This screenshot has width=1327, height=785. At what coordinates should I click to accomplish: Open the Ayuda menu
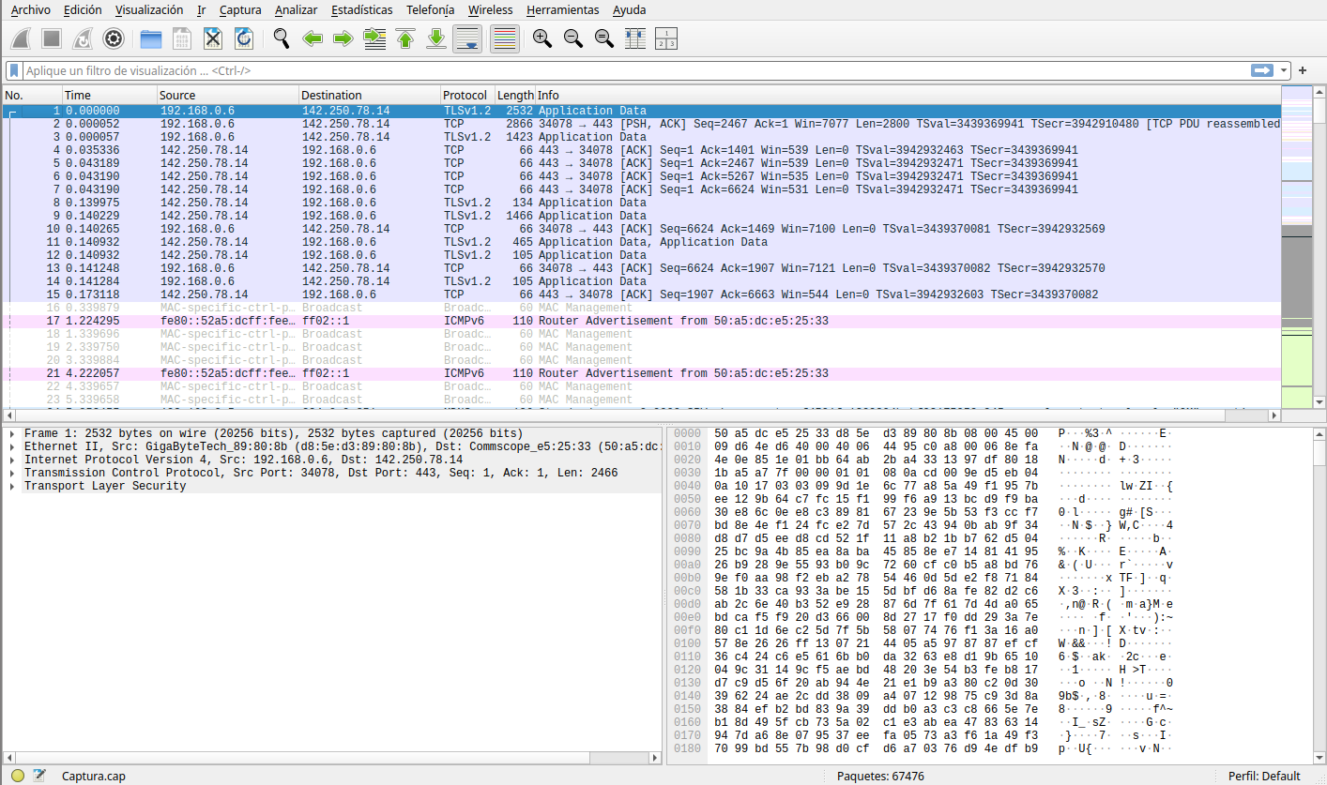coord(629,9)
